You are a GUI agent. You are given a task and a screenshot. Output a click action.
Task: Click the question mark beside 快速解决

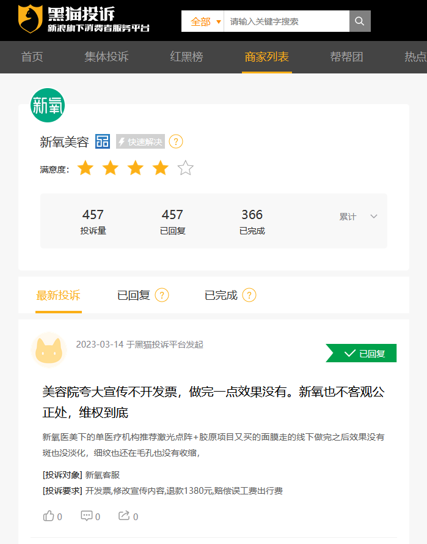coord(176,141)
